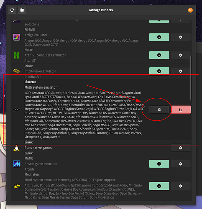
Task: Click the Hatari green H icon
Action: (x=16, y=55)
